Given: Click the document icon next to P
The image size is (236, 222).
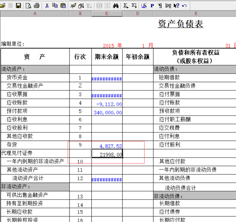Looking at the screenshot, I should [x=160, y=6].
